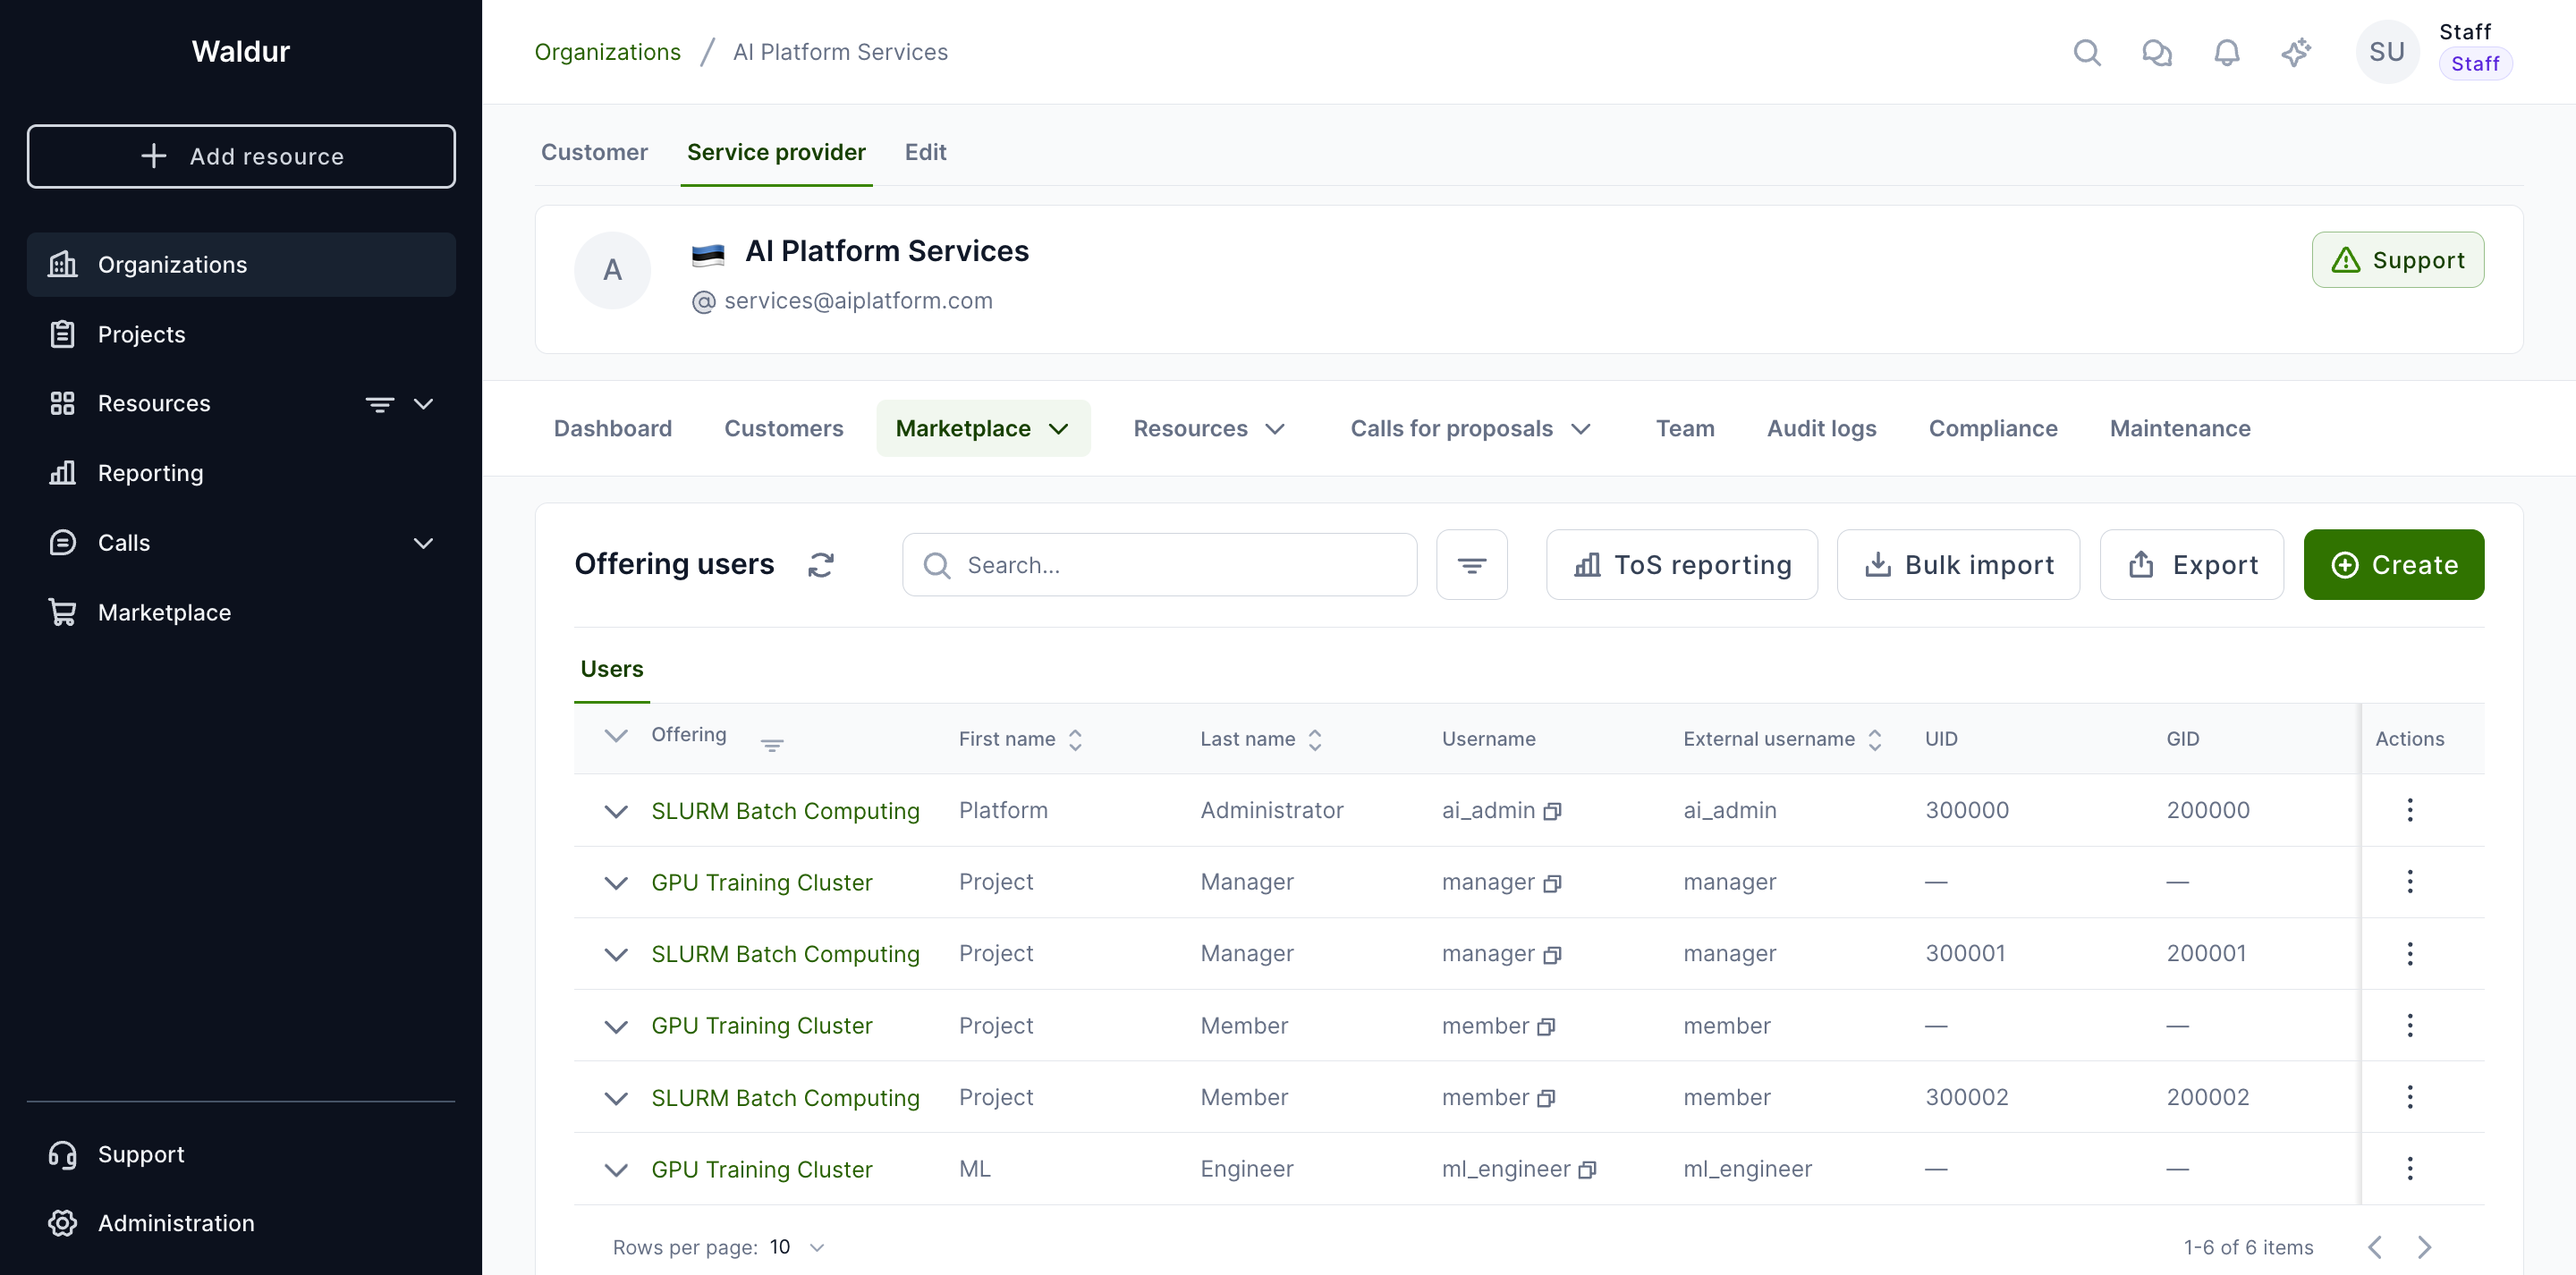Go to next page of results
This screenshot has height=1275, width=2576.
tap(2424, 1247)
